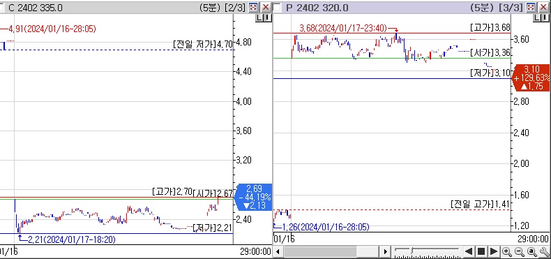
Task: Click the 29:00:00 time label in the P pane
Action: point(533,239)
